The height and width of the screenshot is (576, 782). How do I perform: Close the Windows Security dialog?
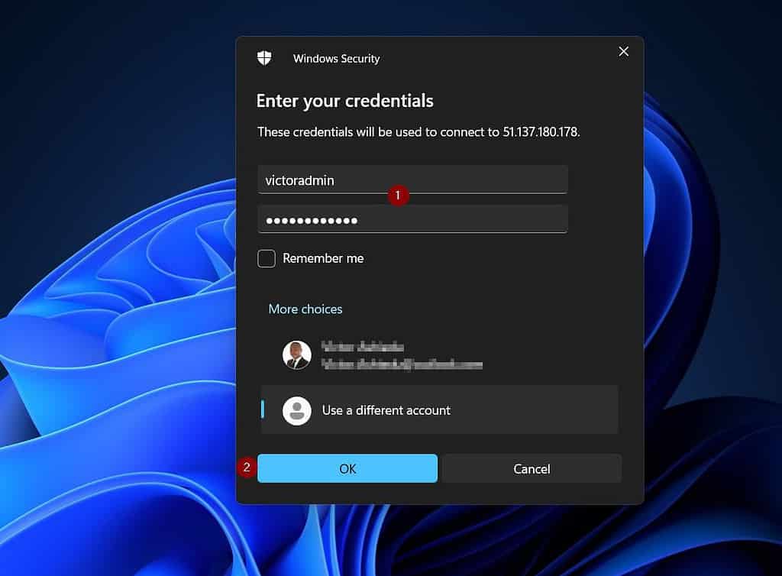coord(623,51)
